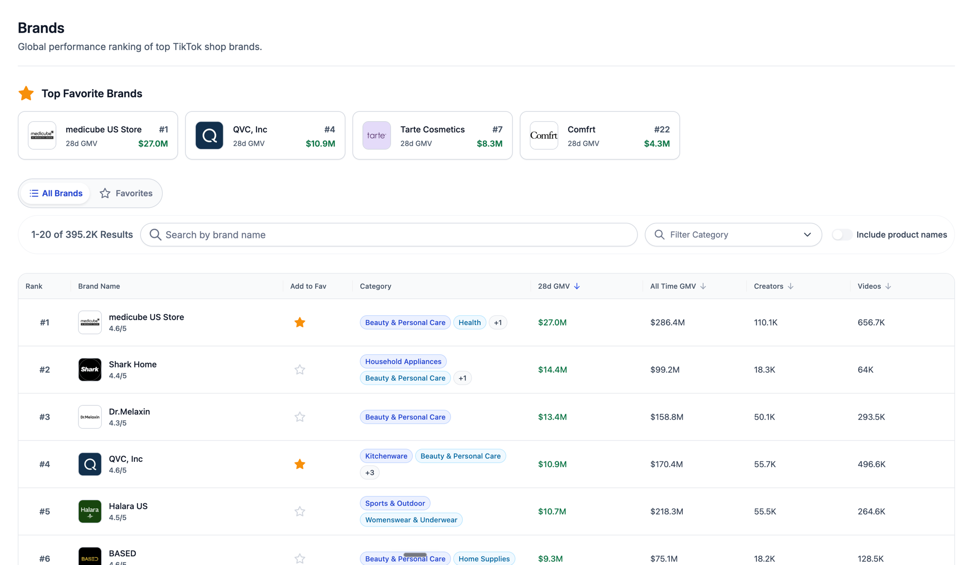Image resolution: width=974 pixels, height=565 pixels.
Task: Click the Comfrt logo in favorite card
Action: [x=544, y=135]
